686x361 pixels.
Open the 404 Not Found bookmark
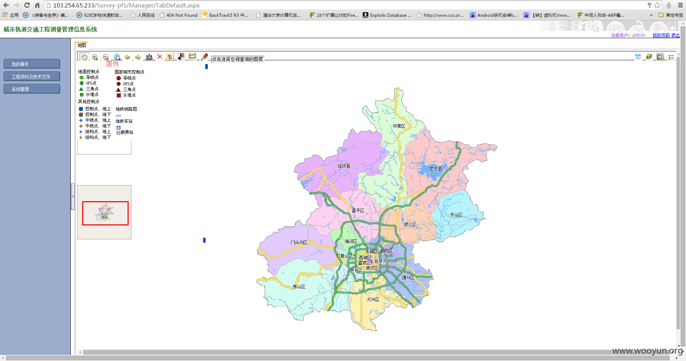(x=178, y=15)
